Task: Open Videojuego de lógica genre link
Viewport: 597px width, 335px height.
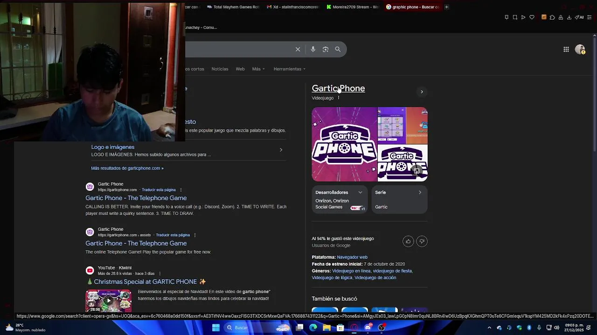Action: (x=332, y=278)
